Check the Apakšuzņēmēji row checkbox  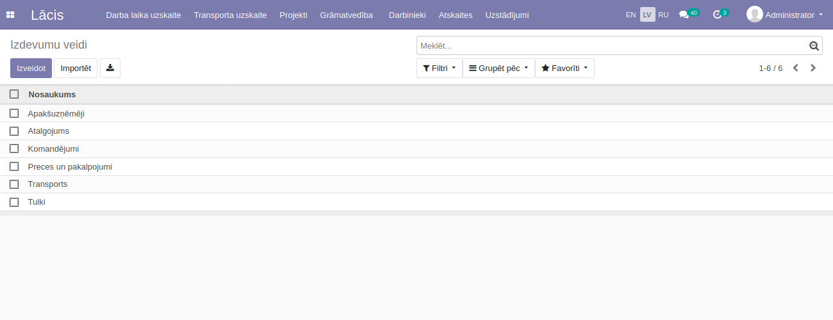14,113
